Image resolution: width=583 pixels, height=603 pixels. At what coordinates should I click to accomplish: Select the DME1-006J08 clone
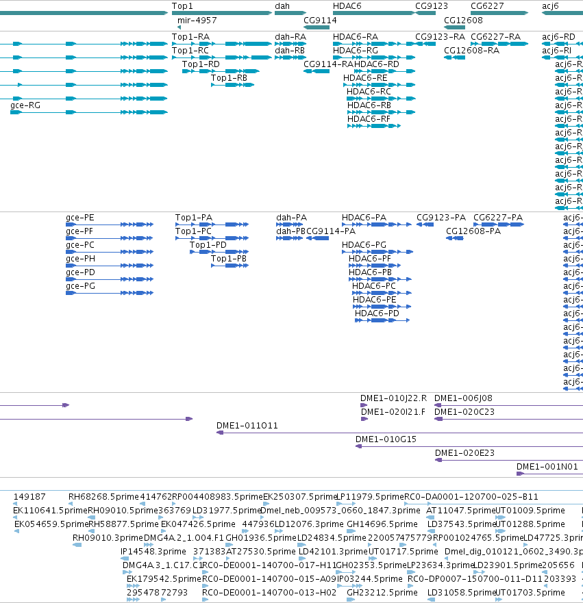coord(508,405)
